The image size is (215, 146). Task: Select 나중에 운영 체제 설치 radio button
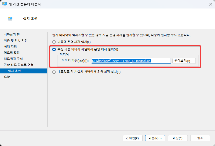click(x=54, y=42)
